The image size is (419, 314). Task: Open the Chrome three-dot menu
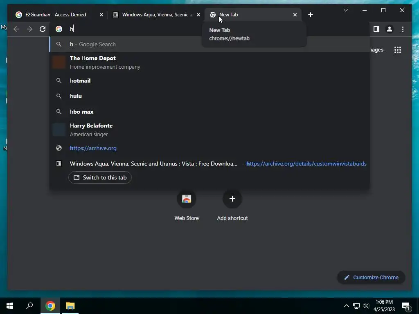(403, 29)
